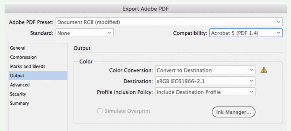291x131 pixels.
Task: Expand the Standard dropdown set to None
Action: (84, 33)
